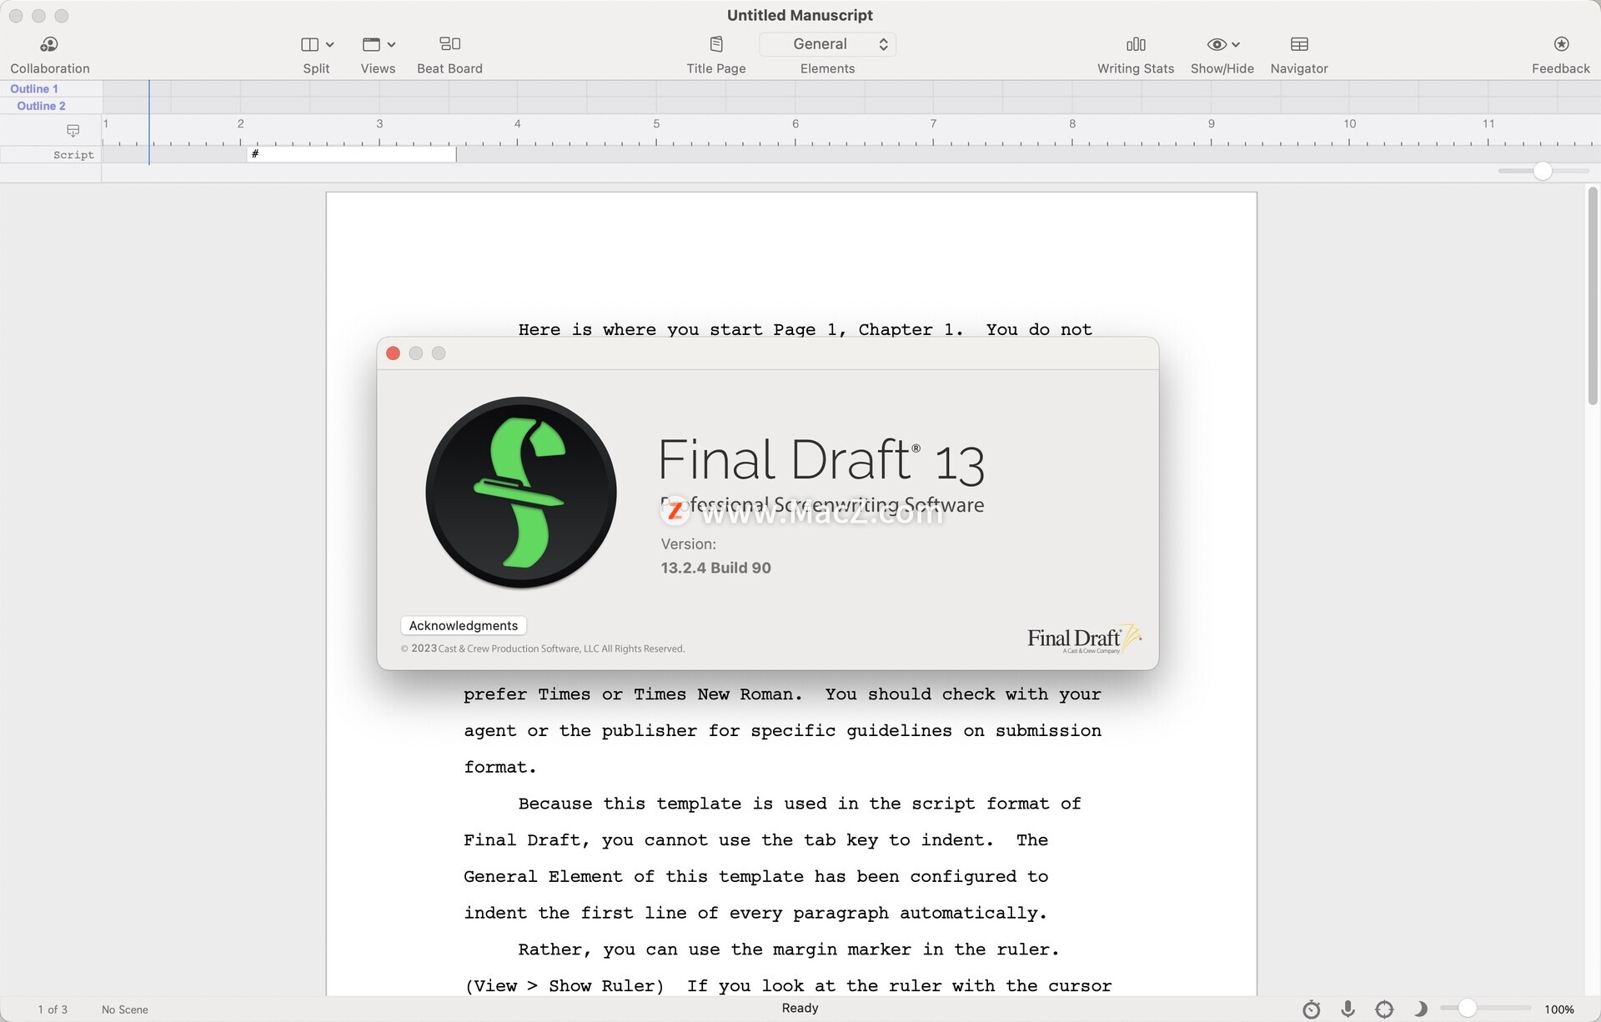
Task: Click the Show/Hide eye icon
Action: pyautogui.click(x=1217, y=44)
